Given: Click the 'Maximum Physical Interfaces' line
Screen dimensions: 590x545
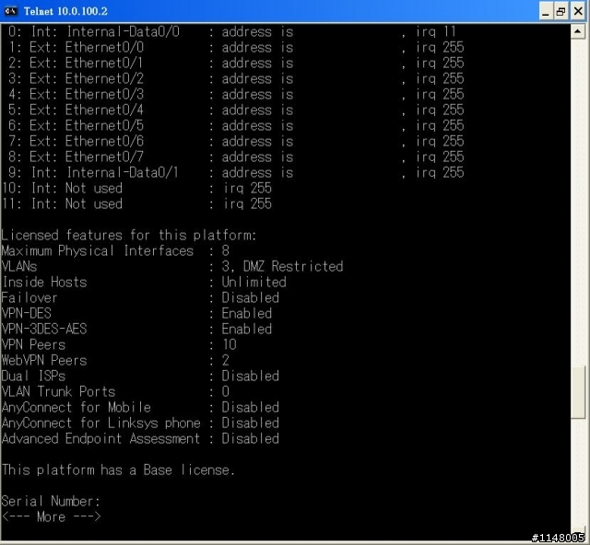Looking at the screenshot, I should 115,250.
